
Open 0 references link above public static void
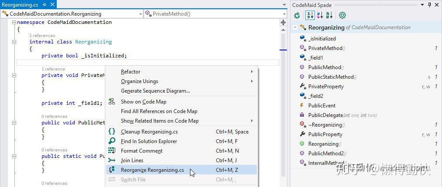(54, 150)
